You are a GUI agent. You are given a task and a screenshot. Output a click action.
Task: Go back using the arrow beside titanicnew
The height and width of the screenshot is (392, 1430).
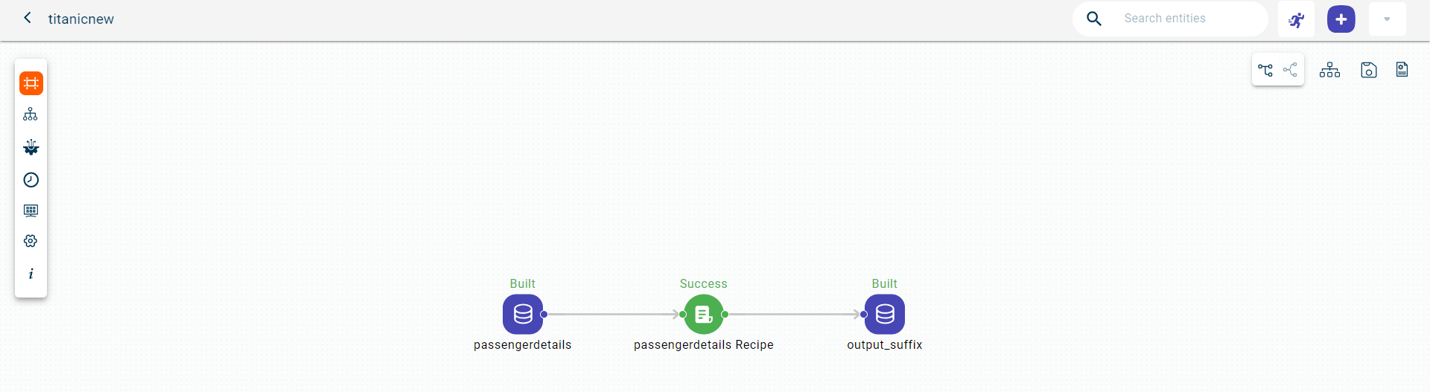(x=28, y=18)
